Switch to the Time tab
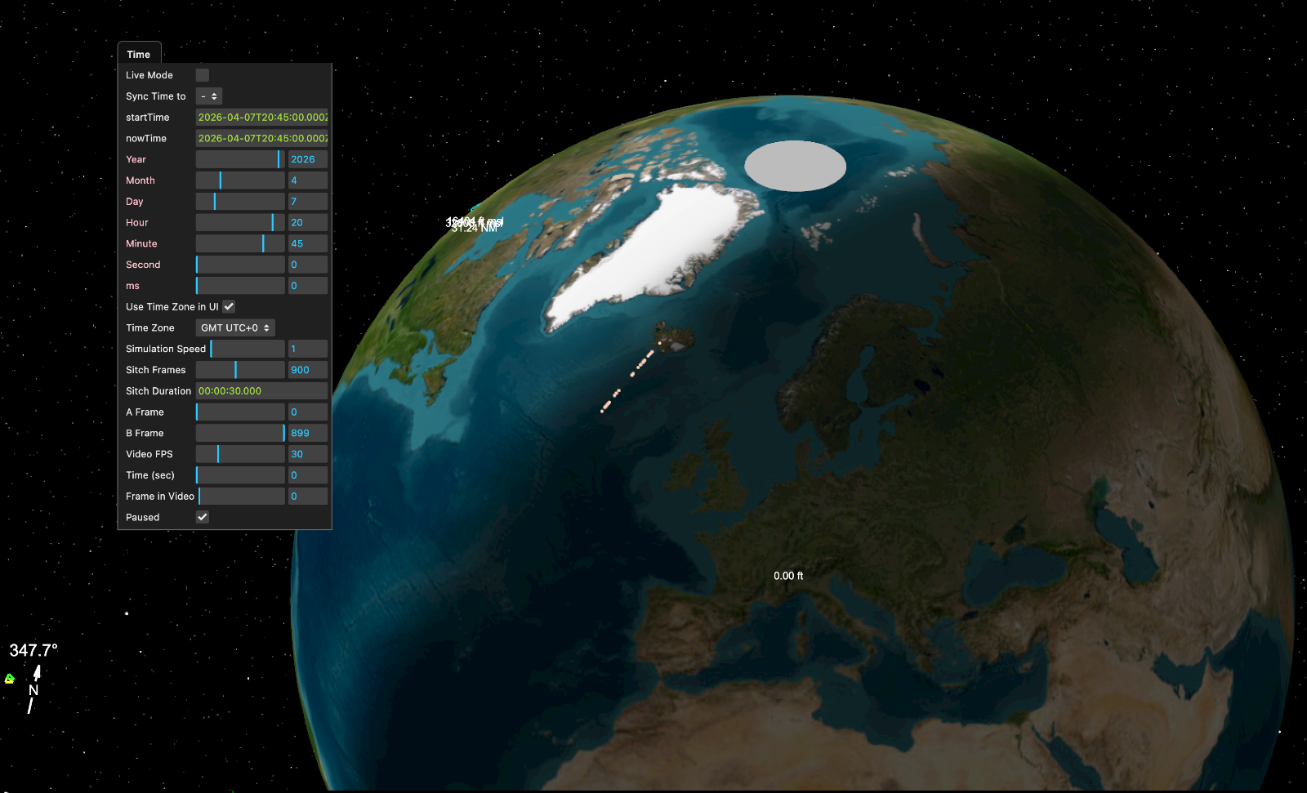The width and height of the screenshot is (1307, 793). (139, 54)
